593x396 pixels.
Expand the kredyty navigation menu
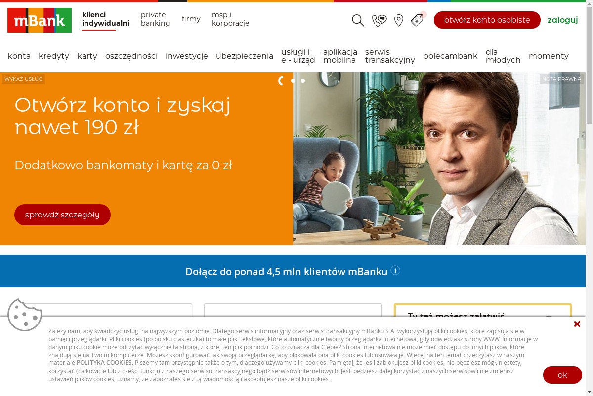(x=54, y=56)
